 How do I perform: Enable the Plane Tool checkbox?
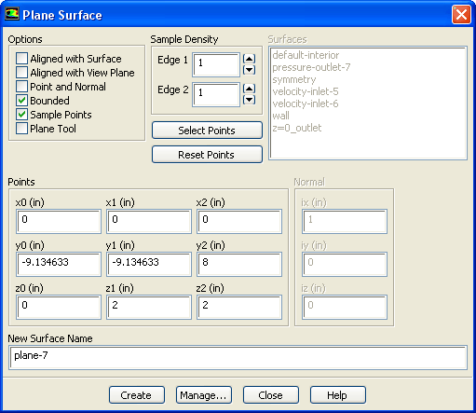(21, 129)
